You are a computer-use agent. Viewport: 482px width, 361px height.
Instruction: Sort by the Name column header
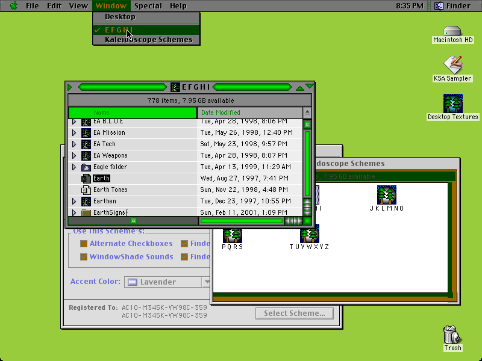(x=133, y=113)
